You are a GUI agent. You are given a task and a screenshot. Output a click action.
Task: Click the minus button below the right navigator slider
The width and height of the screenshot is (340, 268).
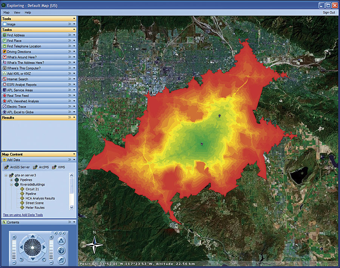(x=51, y=263)
